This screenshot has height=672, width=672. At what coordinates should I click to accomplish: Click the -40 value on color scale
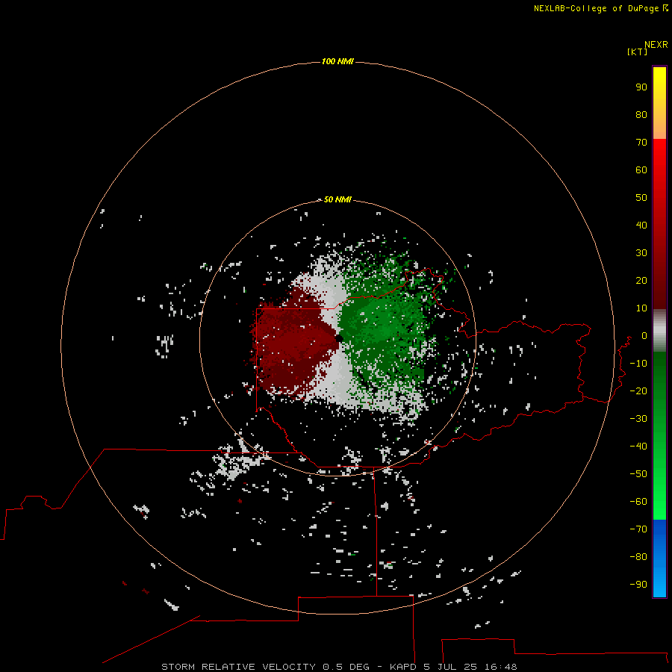click(x=638, y=447)
